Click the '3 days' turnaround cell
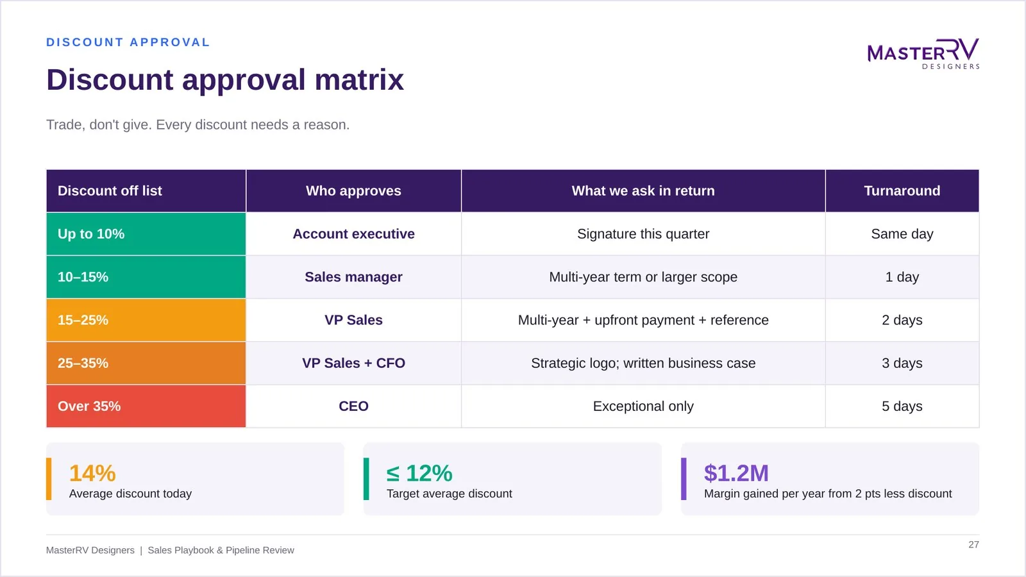The width and height of the screenshot is (1026, 577). pyautogui.click(x=902, y=363)
